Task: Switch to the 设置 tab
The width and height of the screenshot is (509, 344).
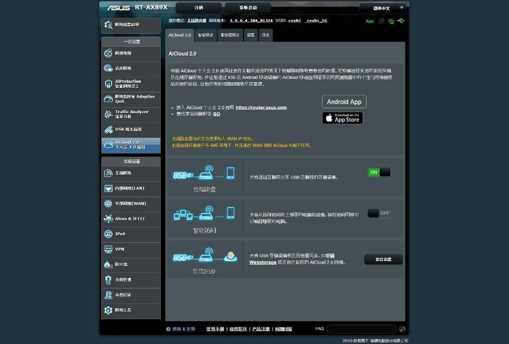Action: click(x=251, y=35)
